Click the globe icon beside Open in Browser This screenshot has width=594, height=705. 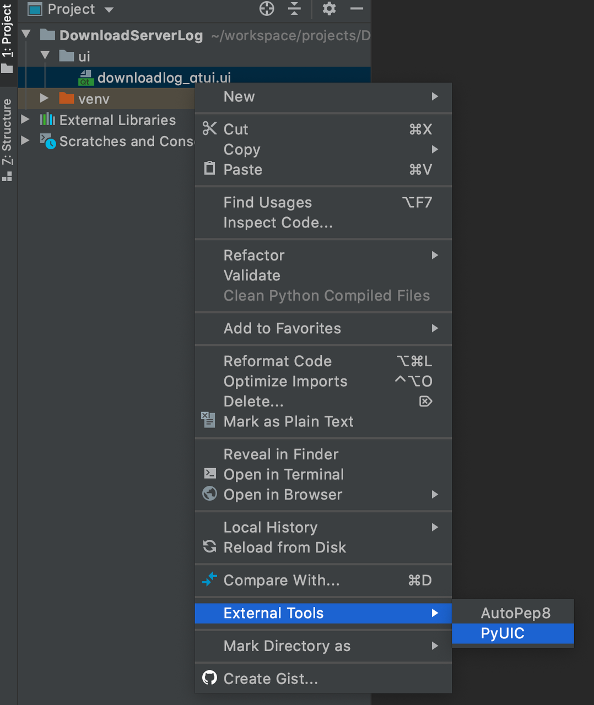click(x=210, y=493)
